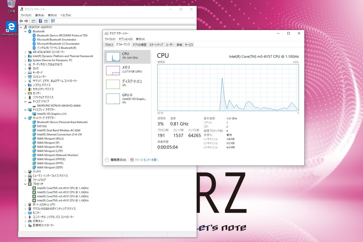Viewport: 363px width, 242px height.
Task: Switch to ユーザー tab
Action: [x=170, y=45]
